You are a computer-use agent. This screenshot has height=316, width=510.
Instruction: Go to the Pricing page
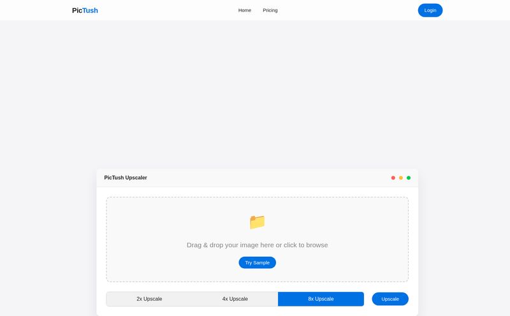click(x=270, y=10)
